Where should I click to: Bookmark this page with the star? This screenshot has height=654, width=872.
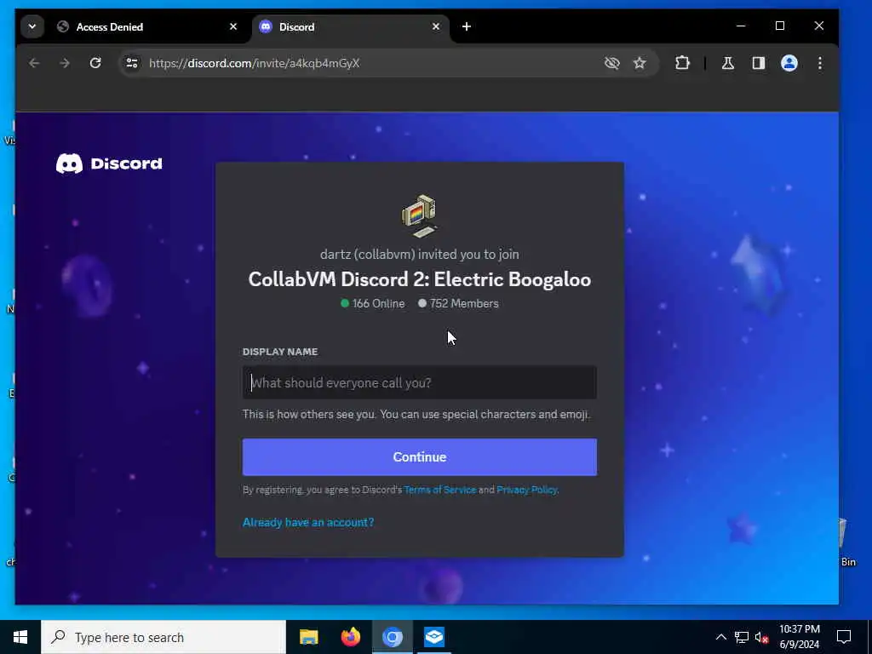click(640, 63)
